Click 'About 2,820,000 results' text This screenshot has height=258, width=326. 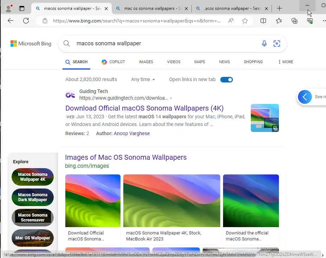[91, 79]
